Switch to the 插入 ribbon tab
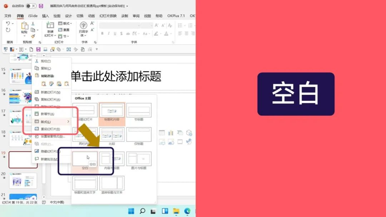The width and height of the screenshot is (386, 217). coord(46,16)
